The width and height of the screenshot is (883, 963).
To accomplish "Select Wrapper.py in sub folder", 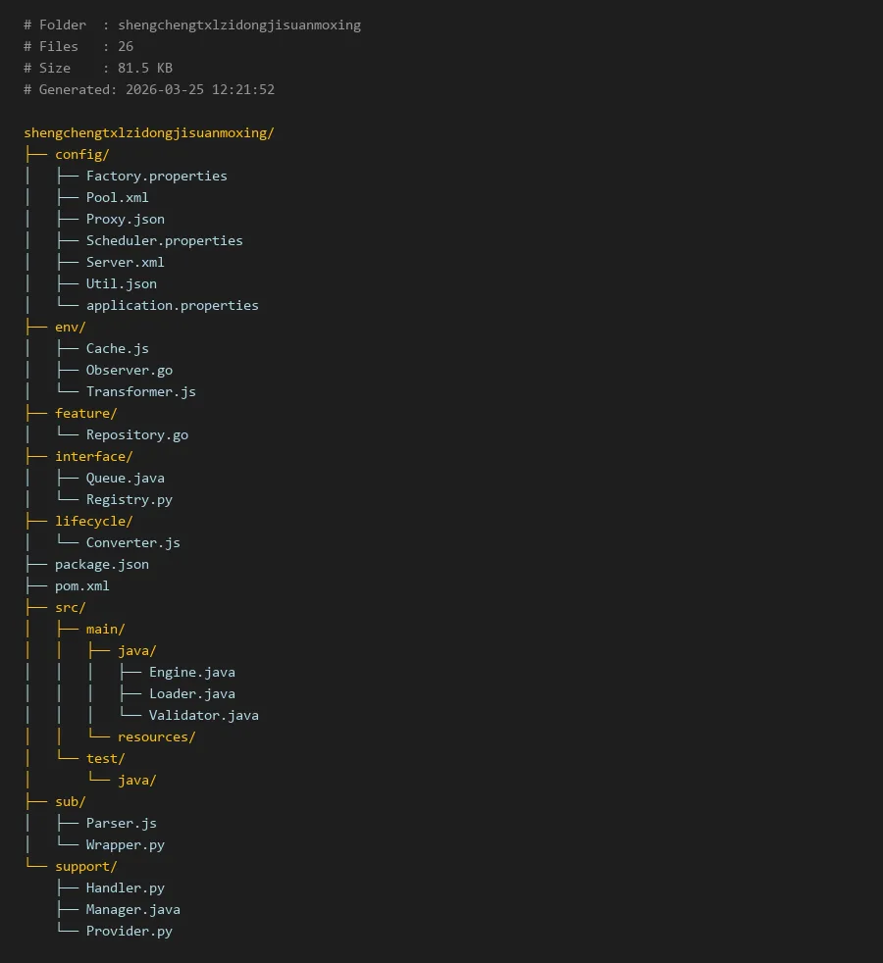I will tap(125, 844).
